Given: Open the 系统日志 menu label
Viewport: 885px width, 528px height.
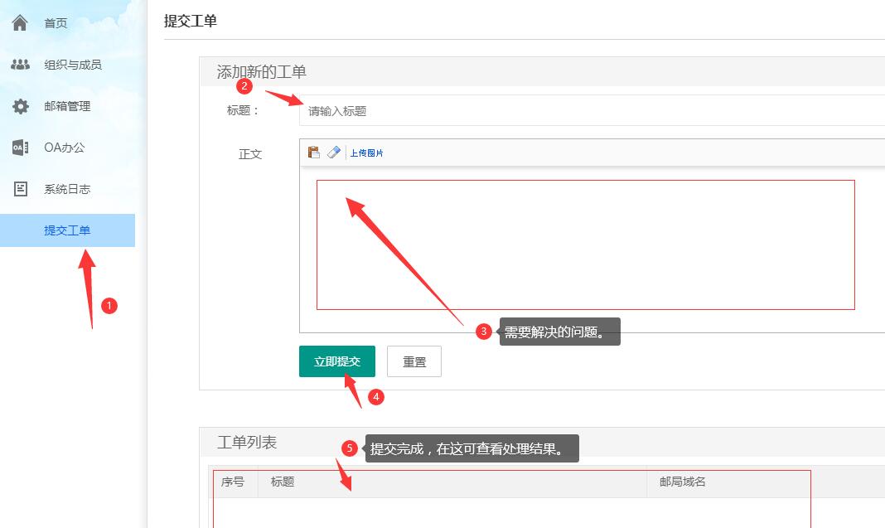Looking at the screenshot, I should 67,189.
